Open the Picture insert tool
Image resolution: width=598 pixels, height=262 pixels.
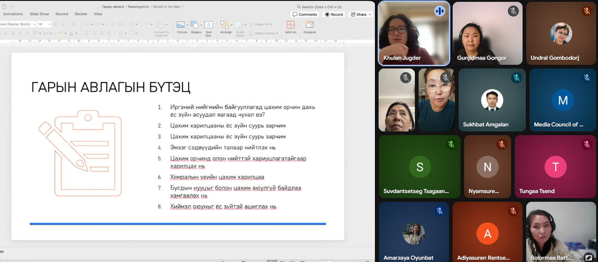point(182,27)
